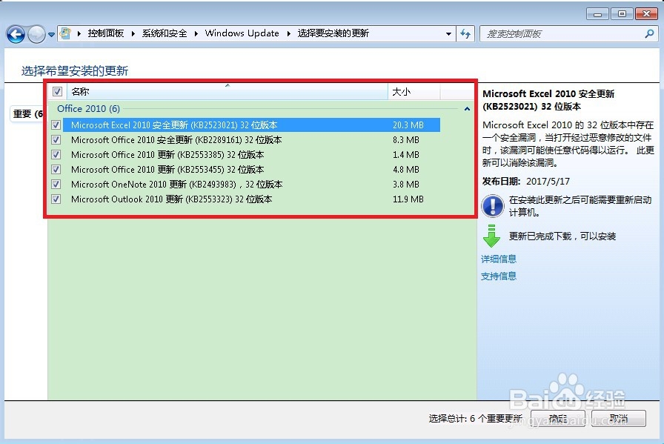The height and width of the screenshot is (444, 664).
Task: Click the blue restart information icon
Action: tap(493, 205)
